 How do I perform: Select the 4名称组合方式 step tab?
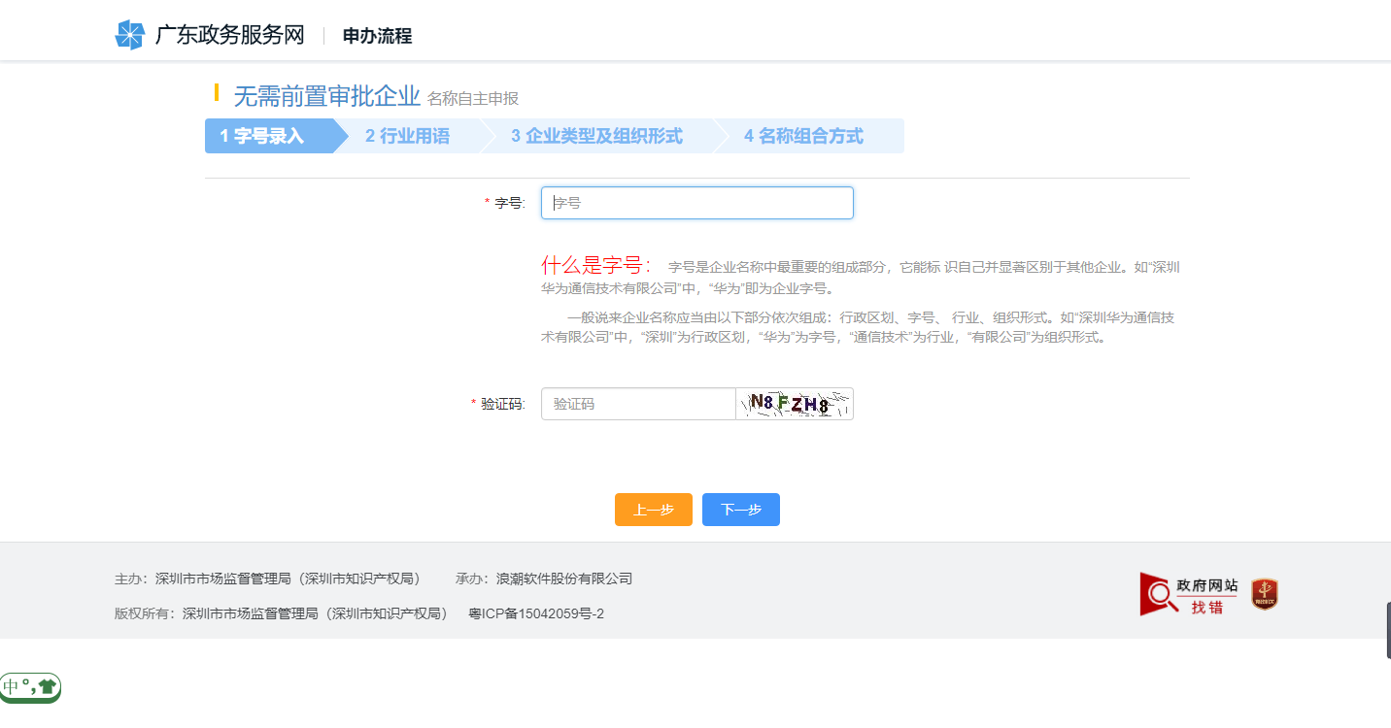point(804,135)
